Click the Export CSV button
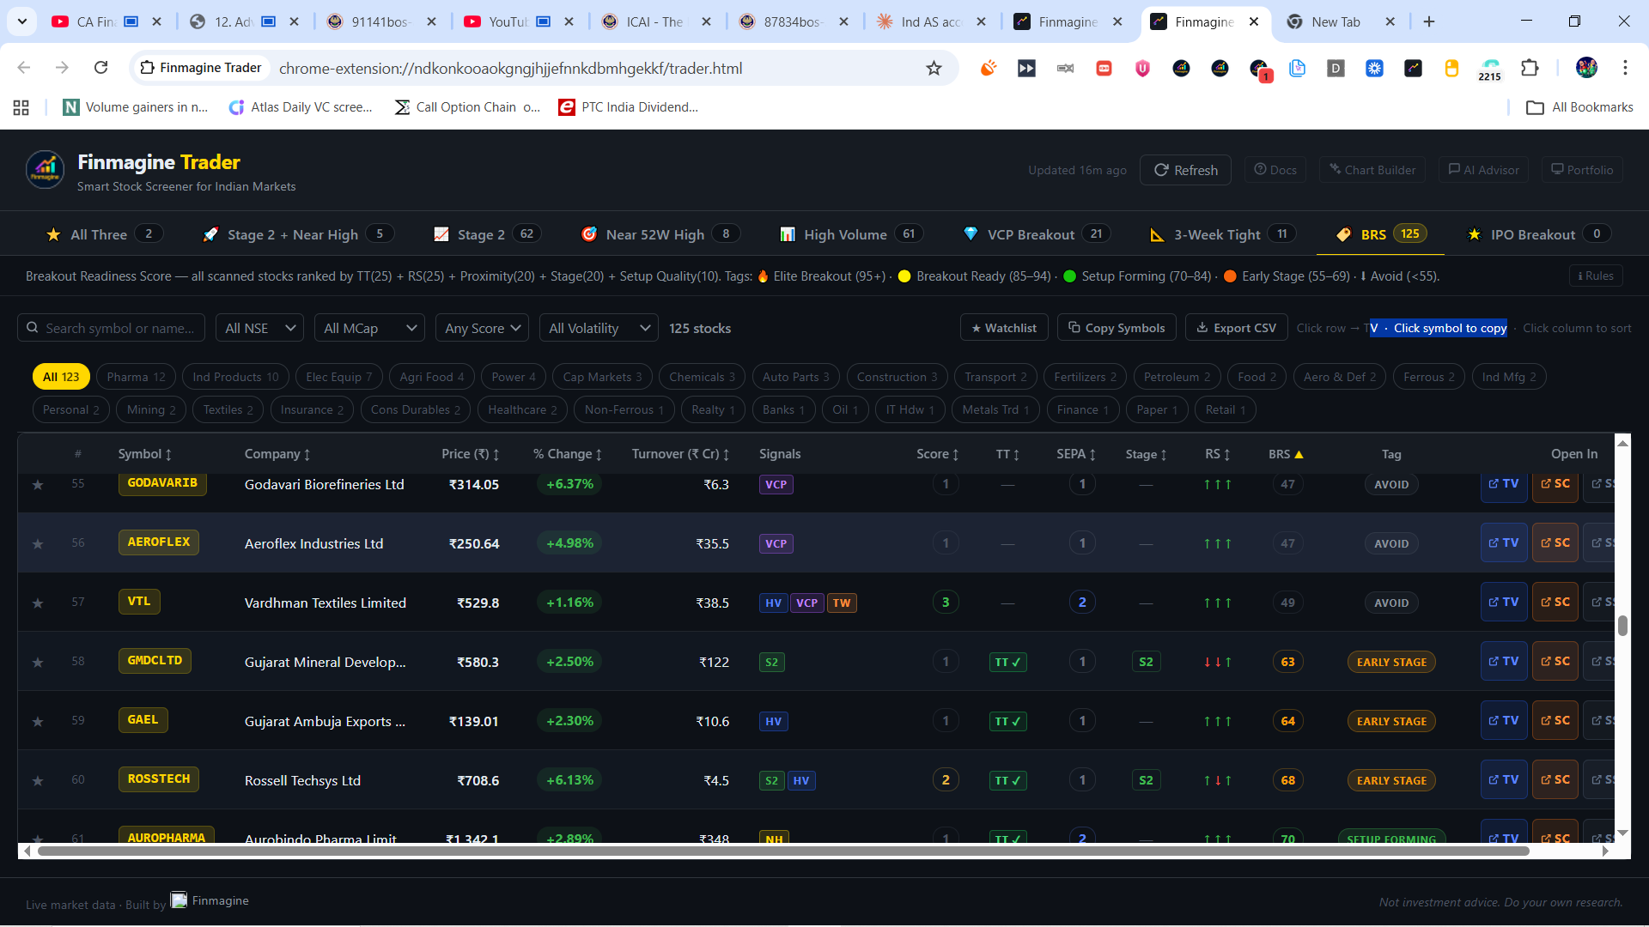1649x927 pixels. tap(1237, 328)
